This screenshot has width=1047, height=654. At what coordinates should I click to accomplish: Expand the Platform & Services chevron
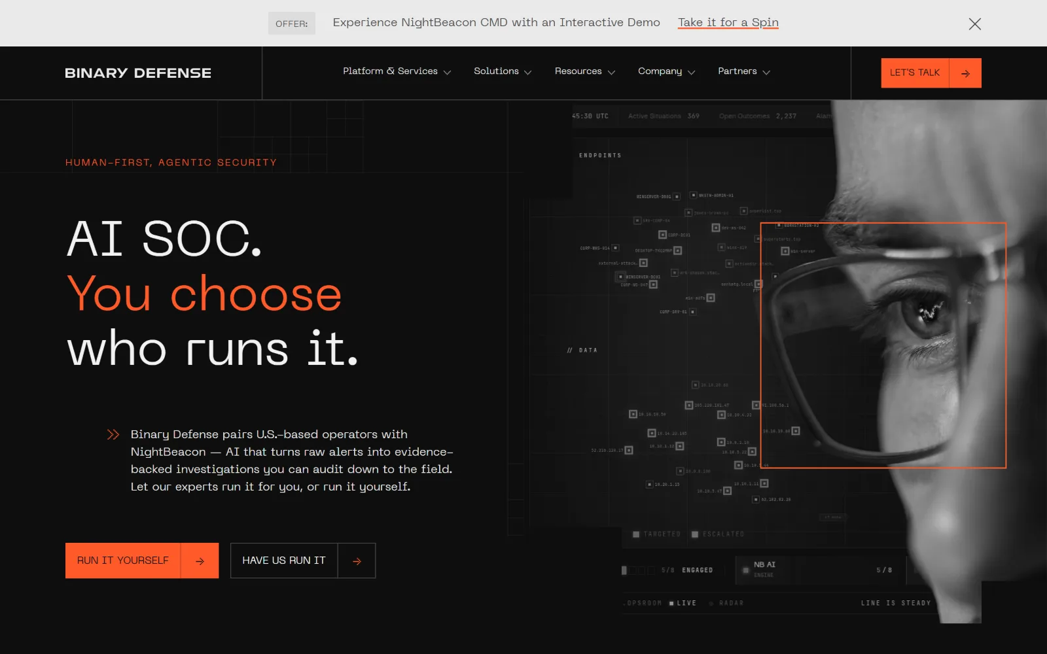coord(448,73)
